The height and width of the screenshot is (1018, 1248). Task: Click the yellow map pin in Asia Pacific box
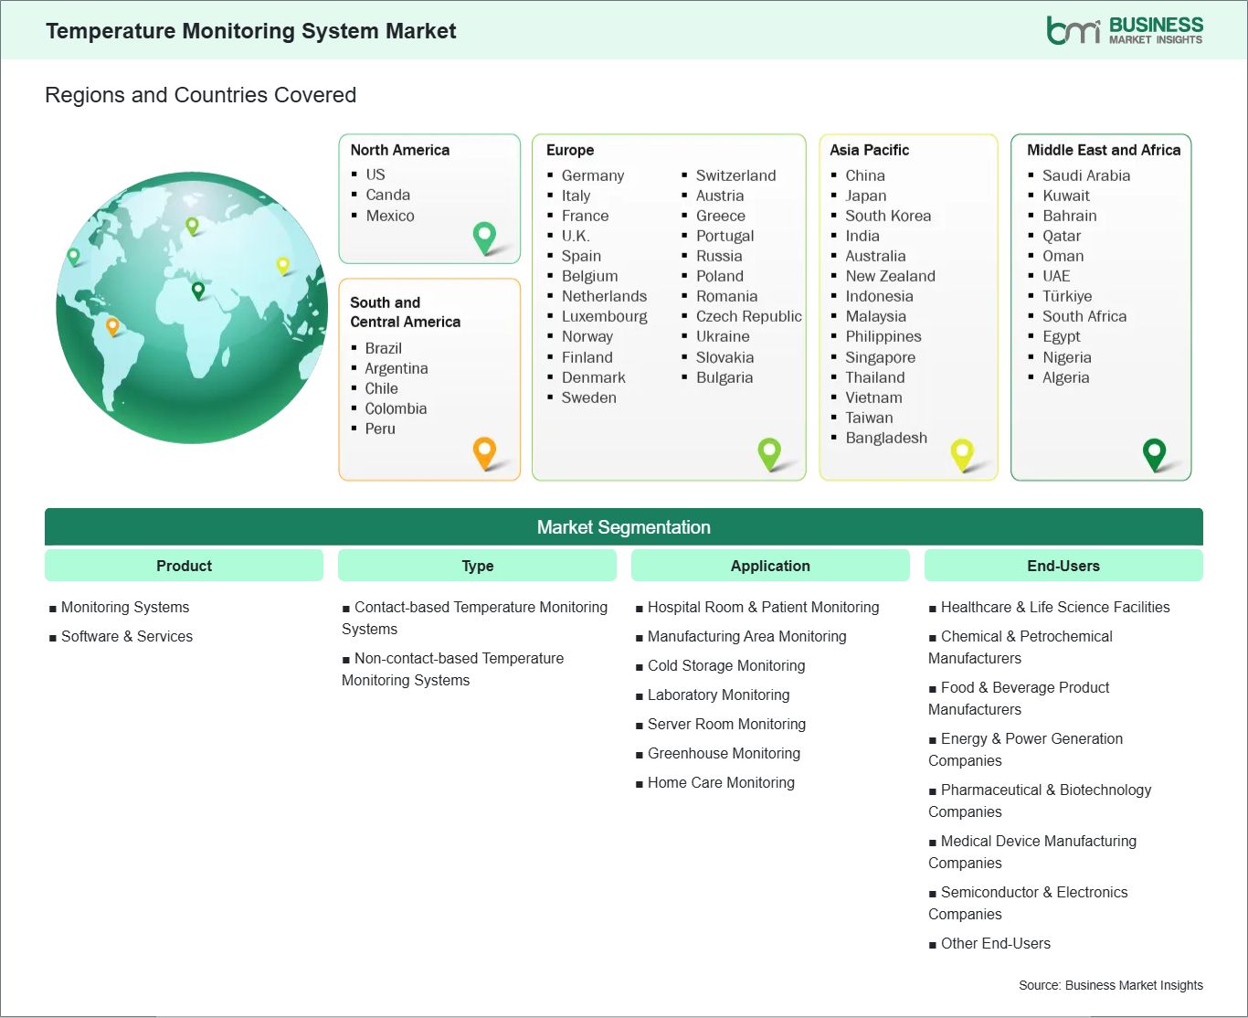coord(962,454)
